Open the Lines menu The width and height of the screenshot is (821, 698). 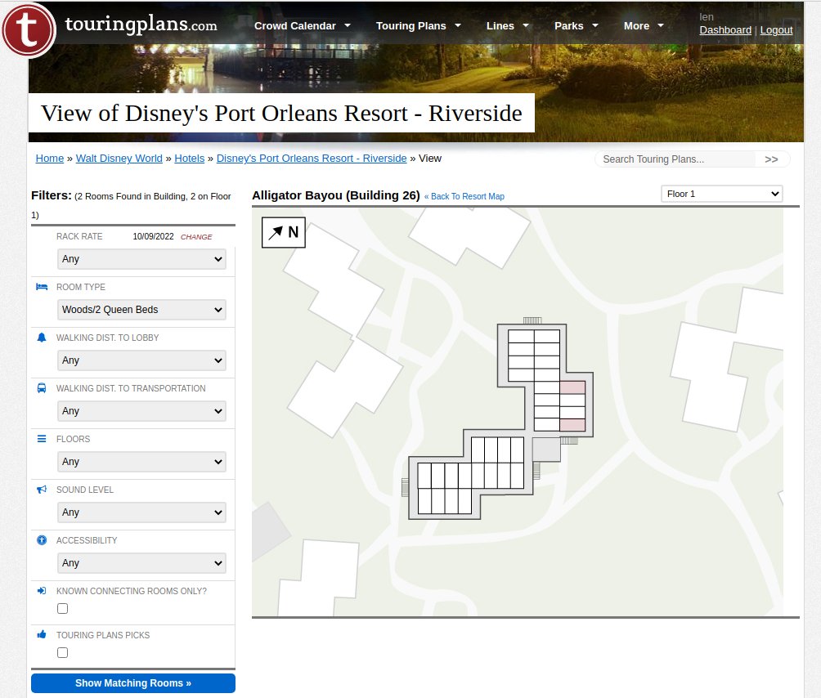507,25
